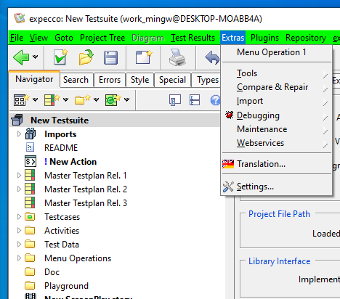Open the Project Tree menu
The height and width of the screenshot is (299, 340).
pyautogui.click(x=102, y=38)
